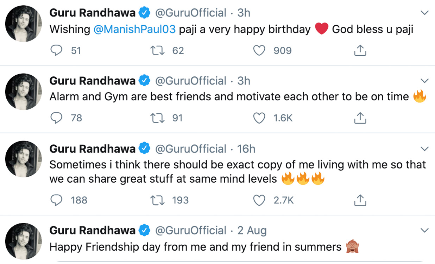Click the 2 Aug timestamp link
The image size is (435, 264).
coord(252,231)
